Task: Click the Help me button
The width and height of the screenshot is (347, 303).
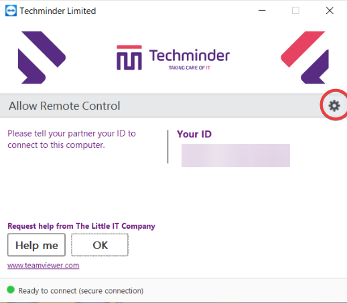Action: pyautogui.click(x=36, y=245)
